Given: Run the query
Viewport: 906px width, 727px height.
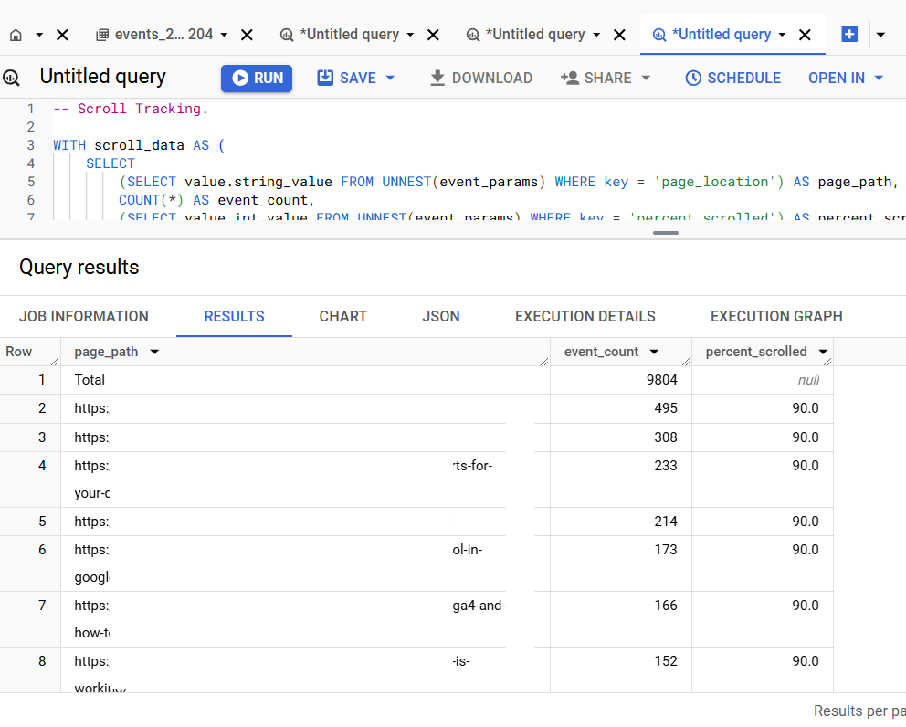Looking at the screenshot, I should click(257, 78).
